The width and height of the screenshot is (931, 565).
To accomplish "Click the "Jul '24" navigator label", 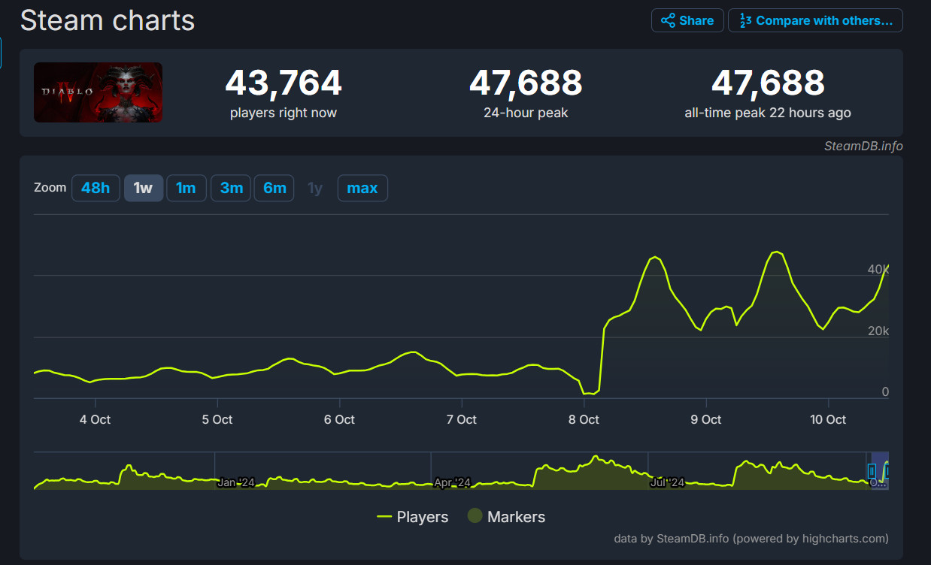I will 667,482.
